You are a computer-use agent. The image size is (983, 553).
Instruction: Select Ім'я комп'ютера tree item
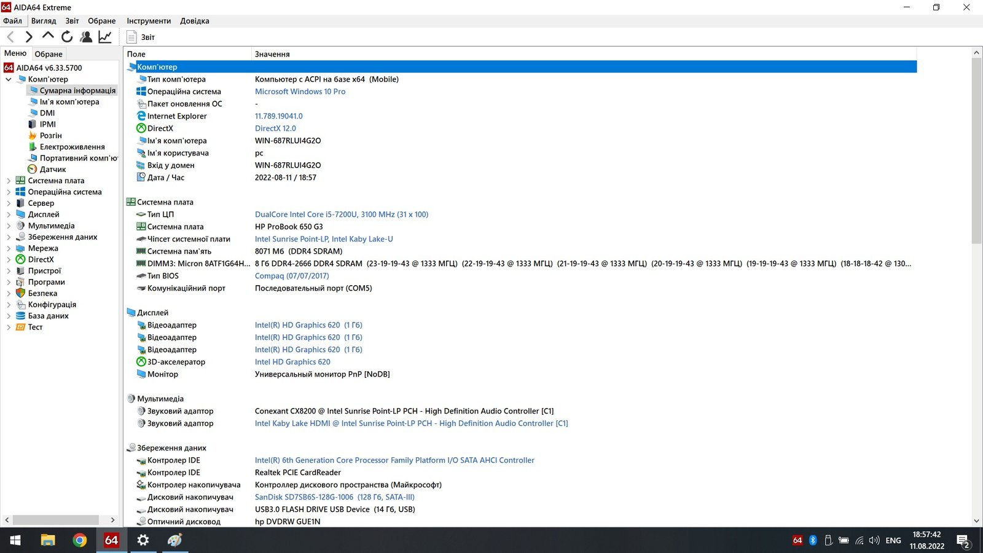click(69, 102)
